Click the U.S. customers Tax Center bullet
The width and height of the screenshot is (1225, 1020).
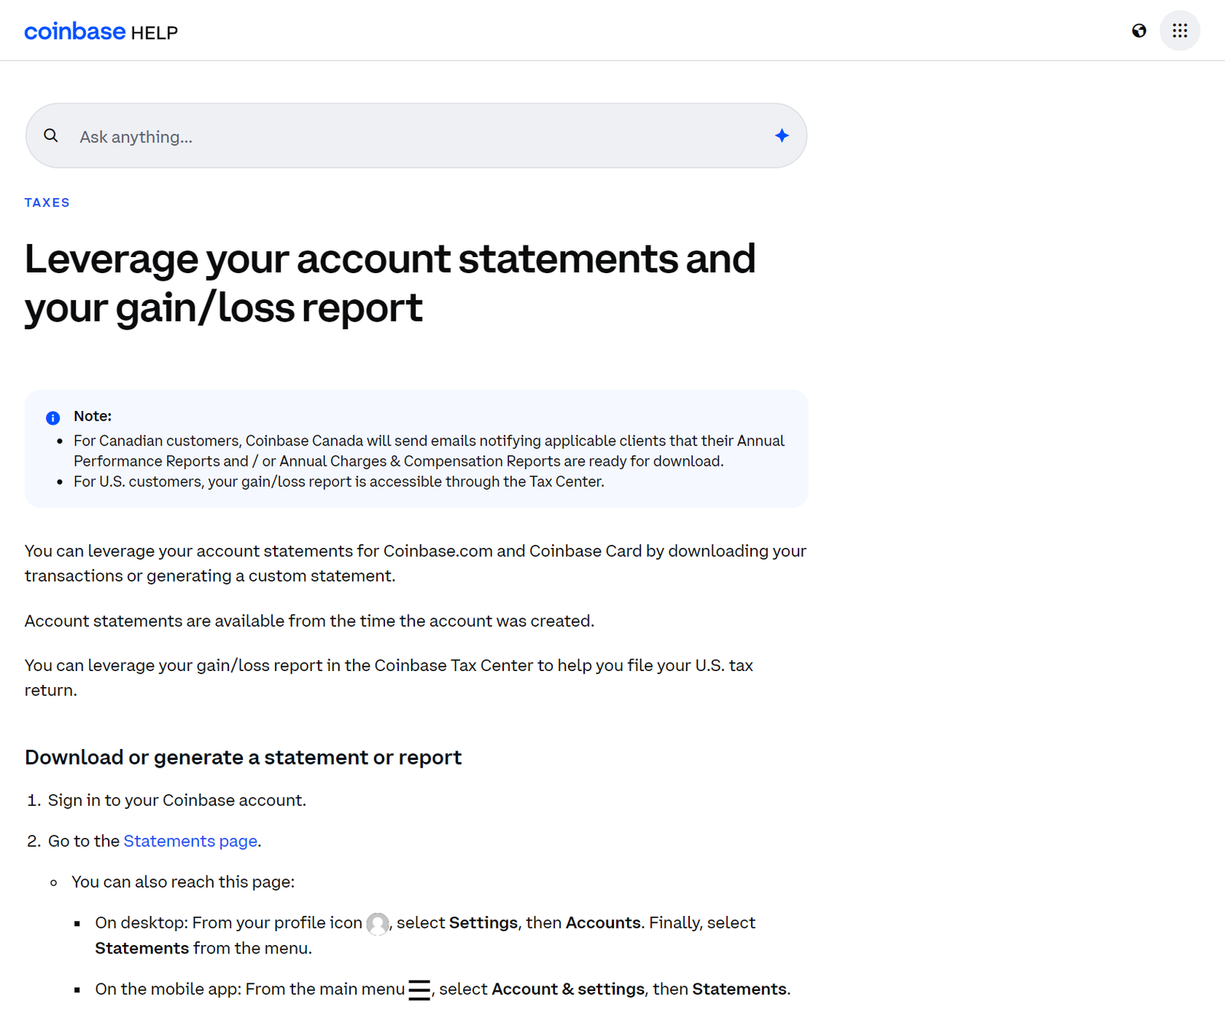point(339,481)
